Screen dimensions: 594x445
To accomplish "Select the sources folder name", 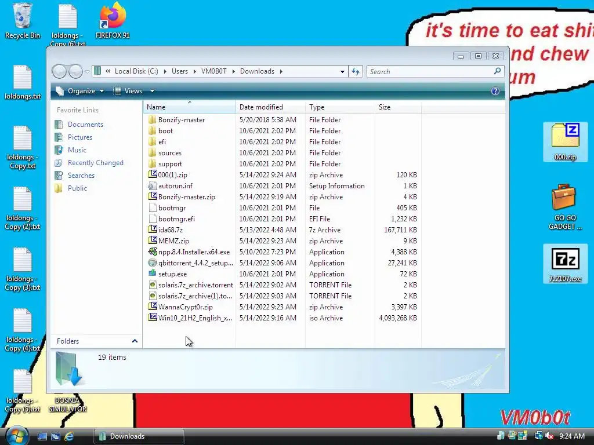I will click(x=170, y=153).
